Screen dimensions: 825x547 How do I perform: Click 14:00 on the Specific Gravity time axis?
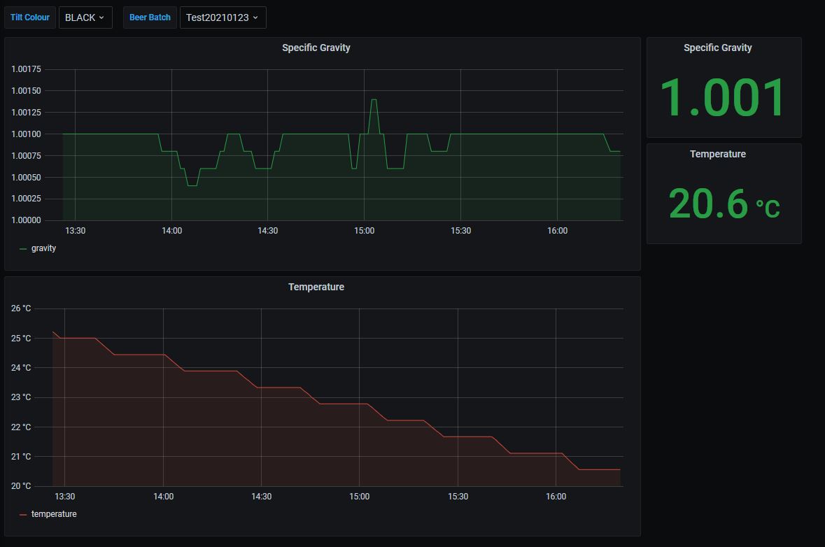point(171,231)
